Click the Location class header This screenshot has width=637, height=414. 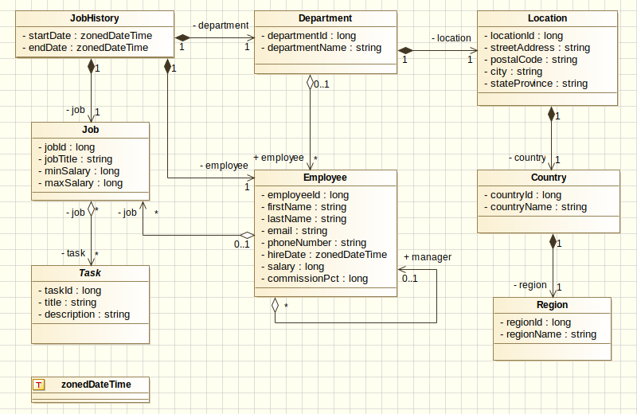pos(547,18)
